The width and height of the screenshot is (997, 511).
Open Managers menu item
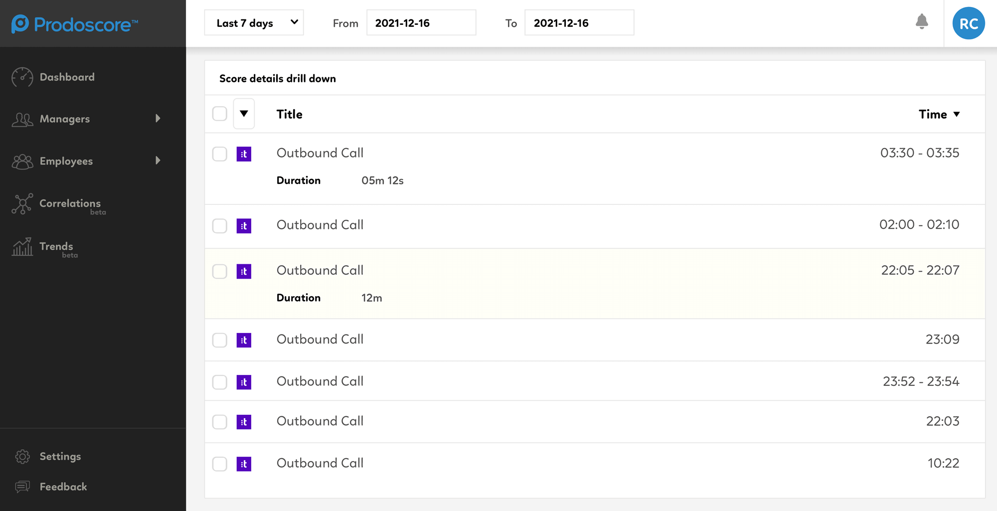pos(65,119)
